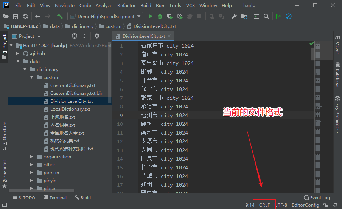Collapse all nodes in Project panel
The image size is (342, 209).
pos(84,36)
